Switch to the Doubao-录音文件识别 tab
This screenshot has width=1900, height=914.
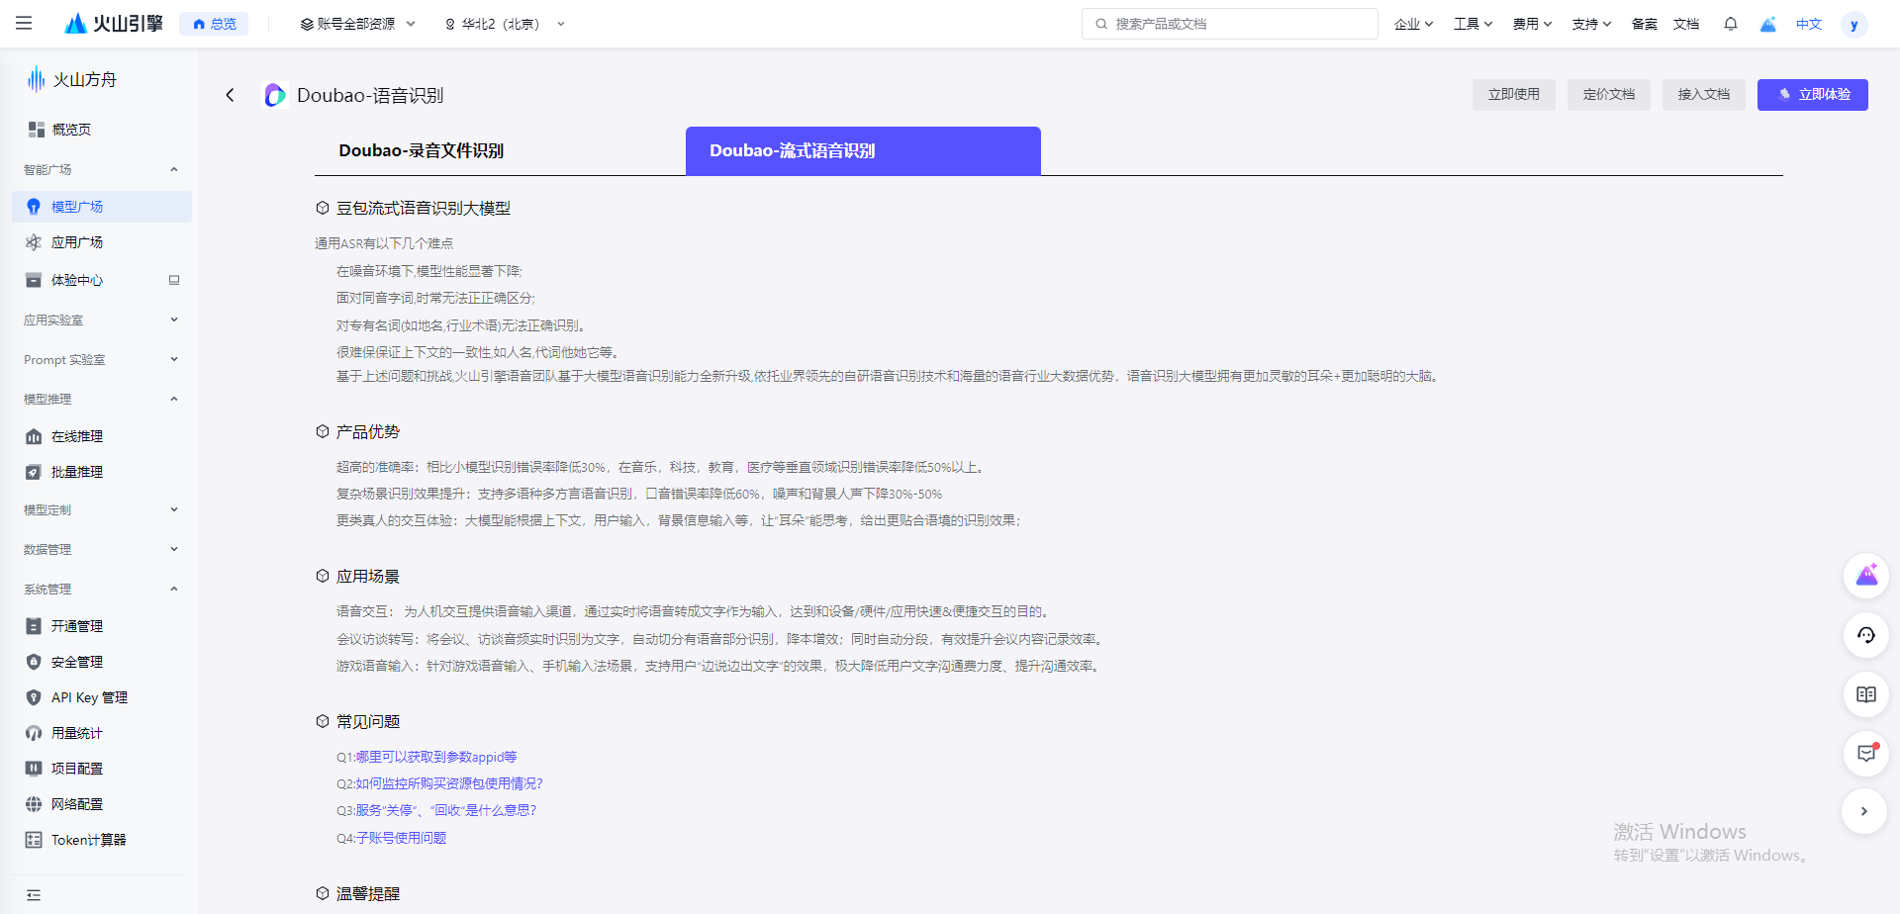[x=422, y=150]
